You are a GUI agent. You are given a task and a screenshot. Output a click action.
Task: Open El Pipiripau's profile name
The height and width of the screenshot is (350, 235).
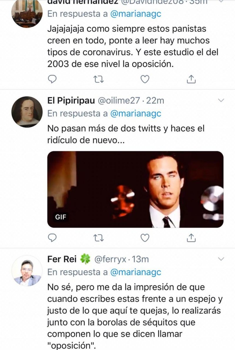point(71,101)
